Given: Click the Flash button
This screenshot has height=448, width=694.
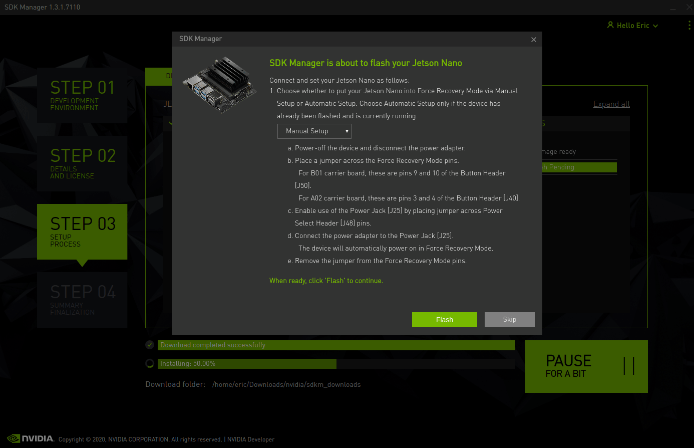Looking at the screenshot, I should tap(444, 320).
